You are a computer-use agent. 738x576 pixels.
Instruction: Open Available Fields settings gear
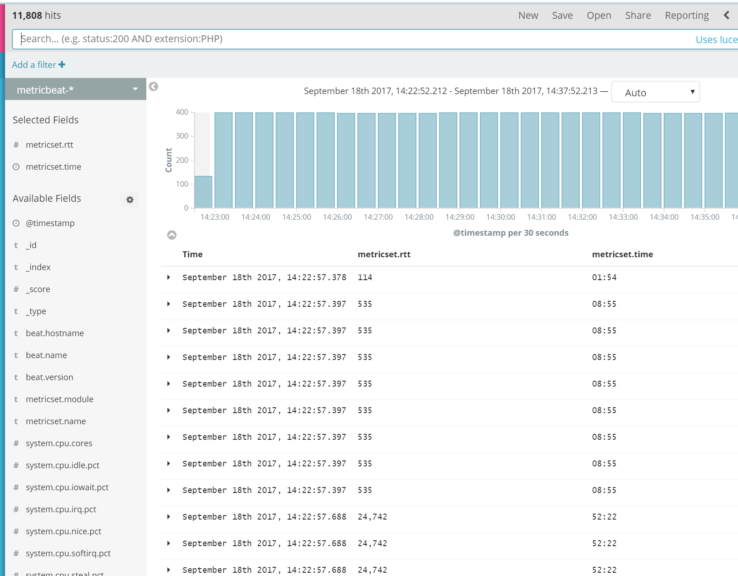[x=130, y=200]
